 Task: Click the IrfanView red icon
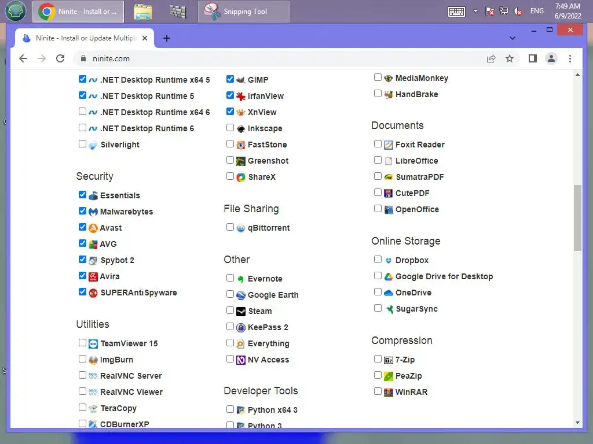click(x=240, y=97)
